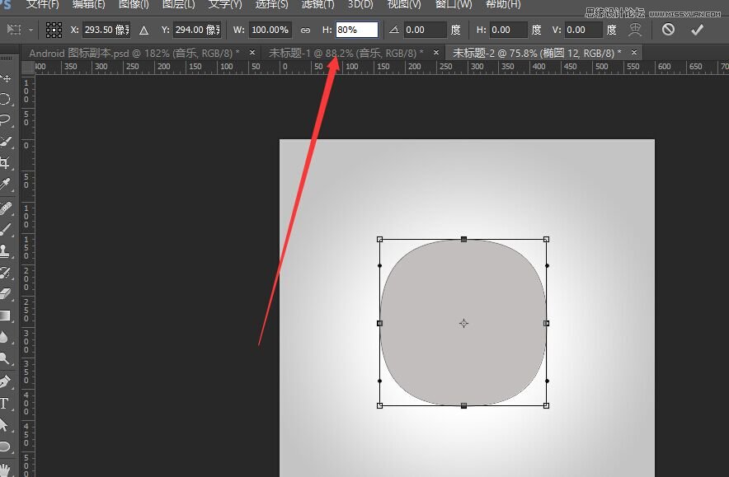Screen dimensions: 729x477
Task: Select the Pen tool
Action: 6,381
